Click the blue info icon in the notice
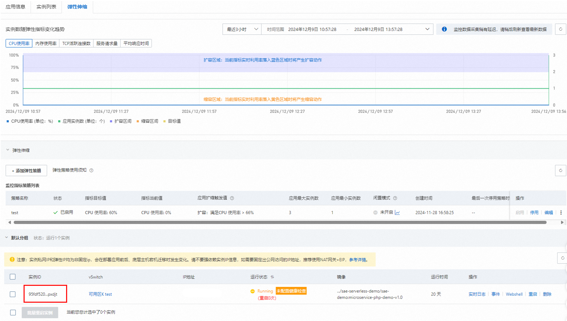This screenshot has width=567, height=321. coord(444,29)
